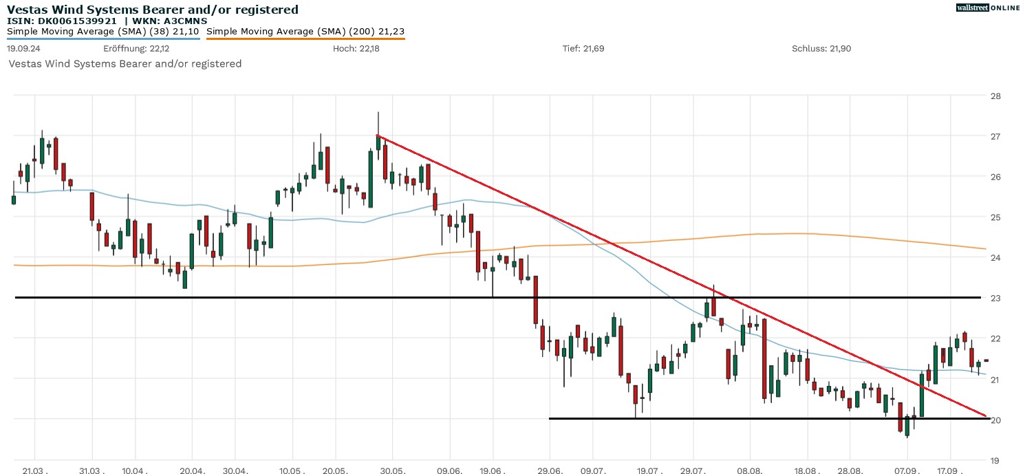Click the 23 label on the price axis

point(995,298)
